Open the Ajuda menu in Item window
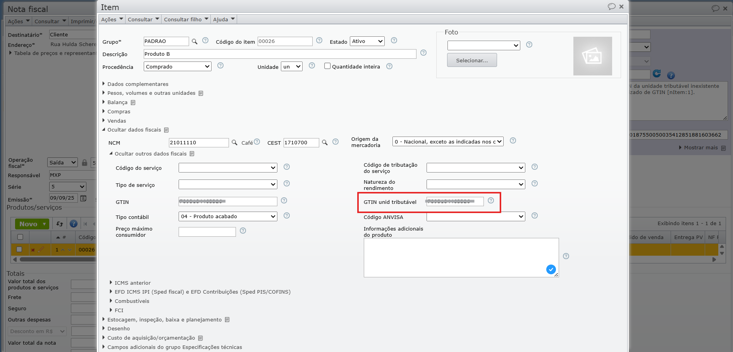This screenshot has height=352, width=733. point(224,19)
